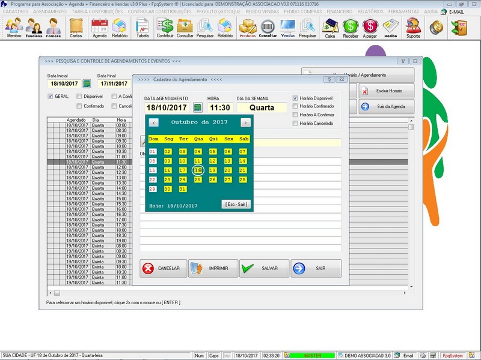Click the FpqSystem status bar link
Screen dimensions: 481x360
point(453,356)
